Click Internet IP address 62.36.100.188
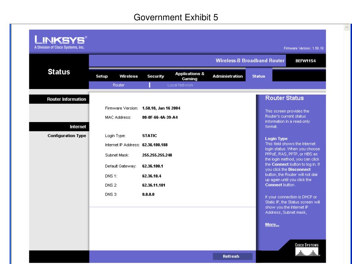Screen dimensions: 352x264 coord(155,145)
